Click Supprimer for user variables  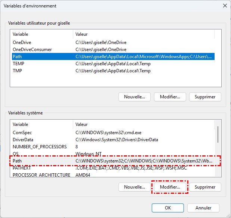click(x=205, y=97)
